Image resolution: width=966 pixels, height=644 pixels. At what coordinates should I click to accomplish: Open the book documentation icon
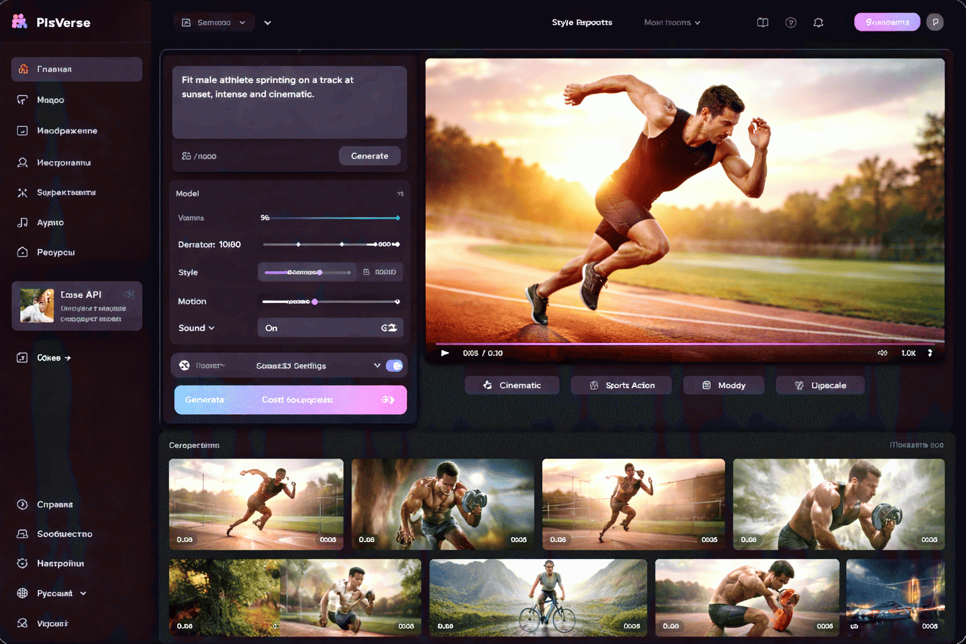762,23
